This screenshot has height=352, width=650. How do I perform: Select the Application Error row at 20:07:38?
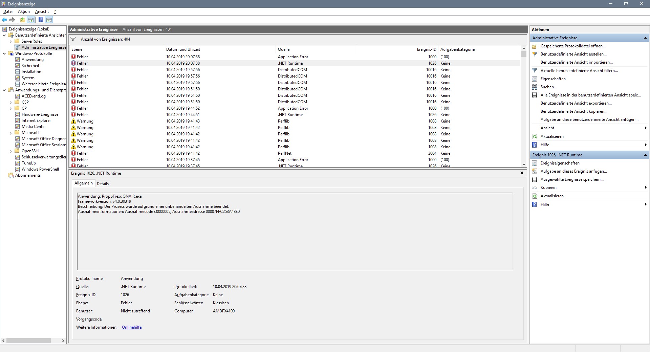pos(295,57)
